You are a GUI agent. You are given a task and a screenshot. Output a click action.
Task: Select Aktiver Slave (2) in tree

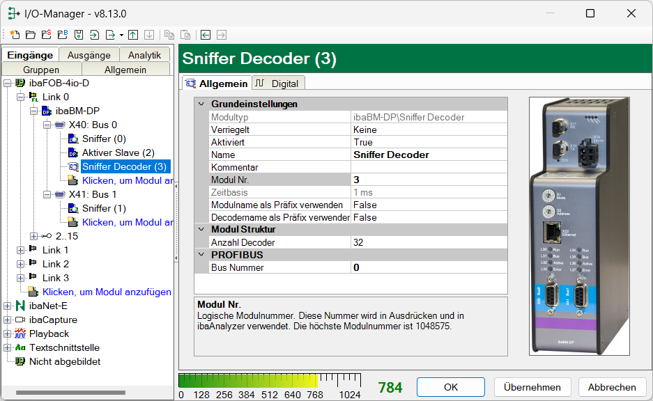(x=118, y=152)
